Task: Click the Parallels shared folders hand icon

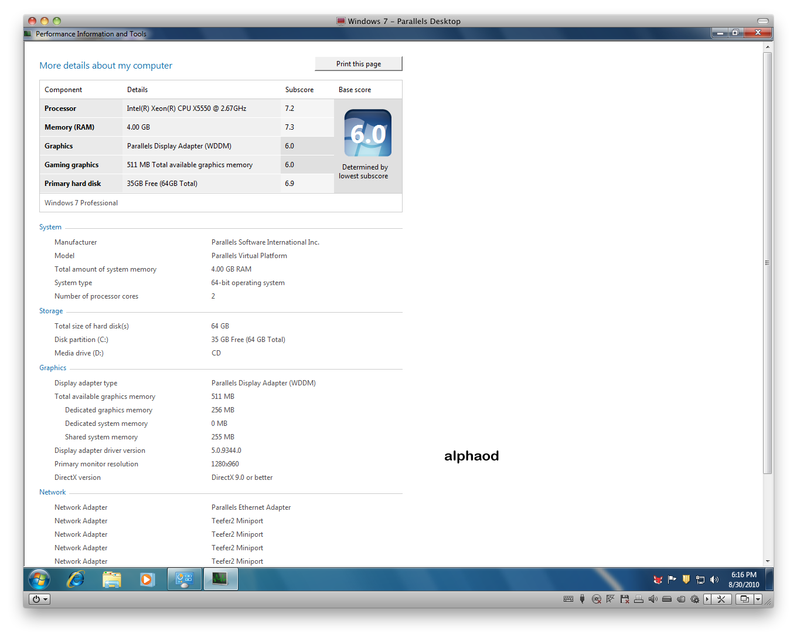Action: click(681, 599)
